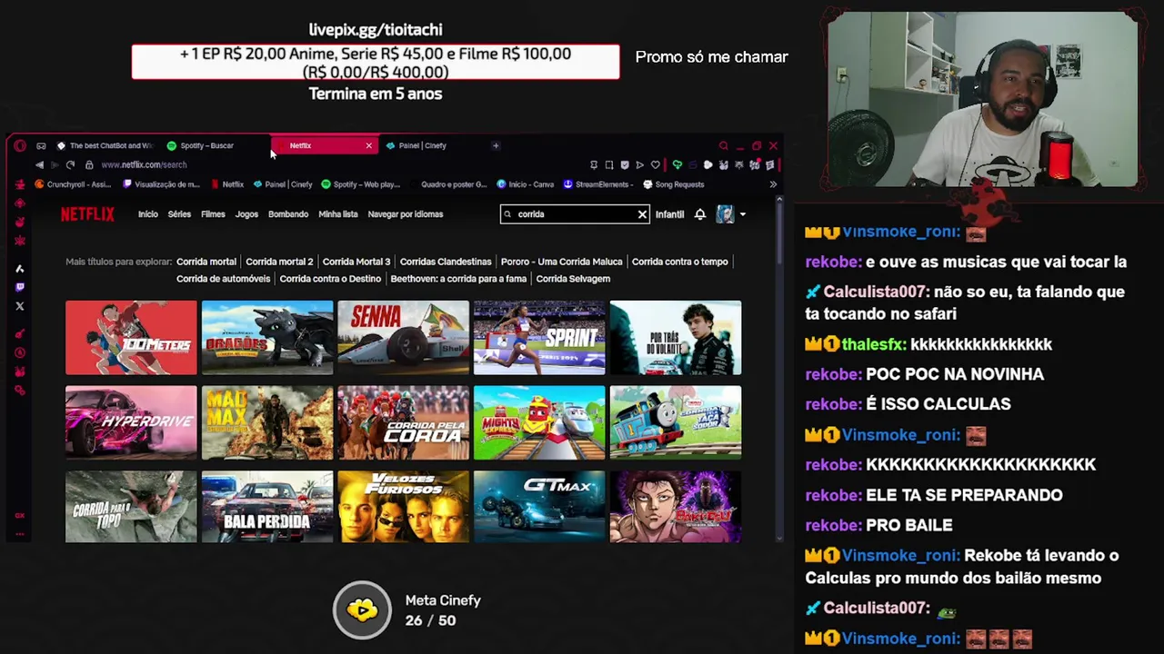Select the Pororo - Uma Corrida Maluca suggestion
Screen dimensions: 1164x654
pos(561,262)
